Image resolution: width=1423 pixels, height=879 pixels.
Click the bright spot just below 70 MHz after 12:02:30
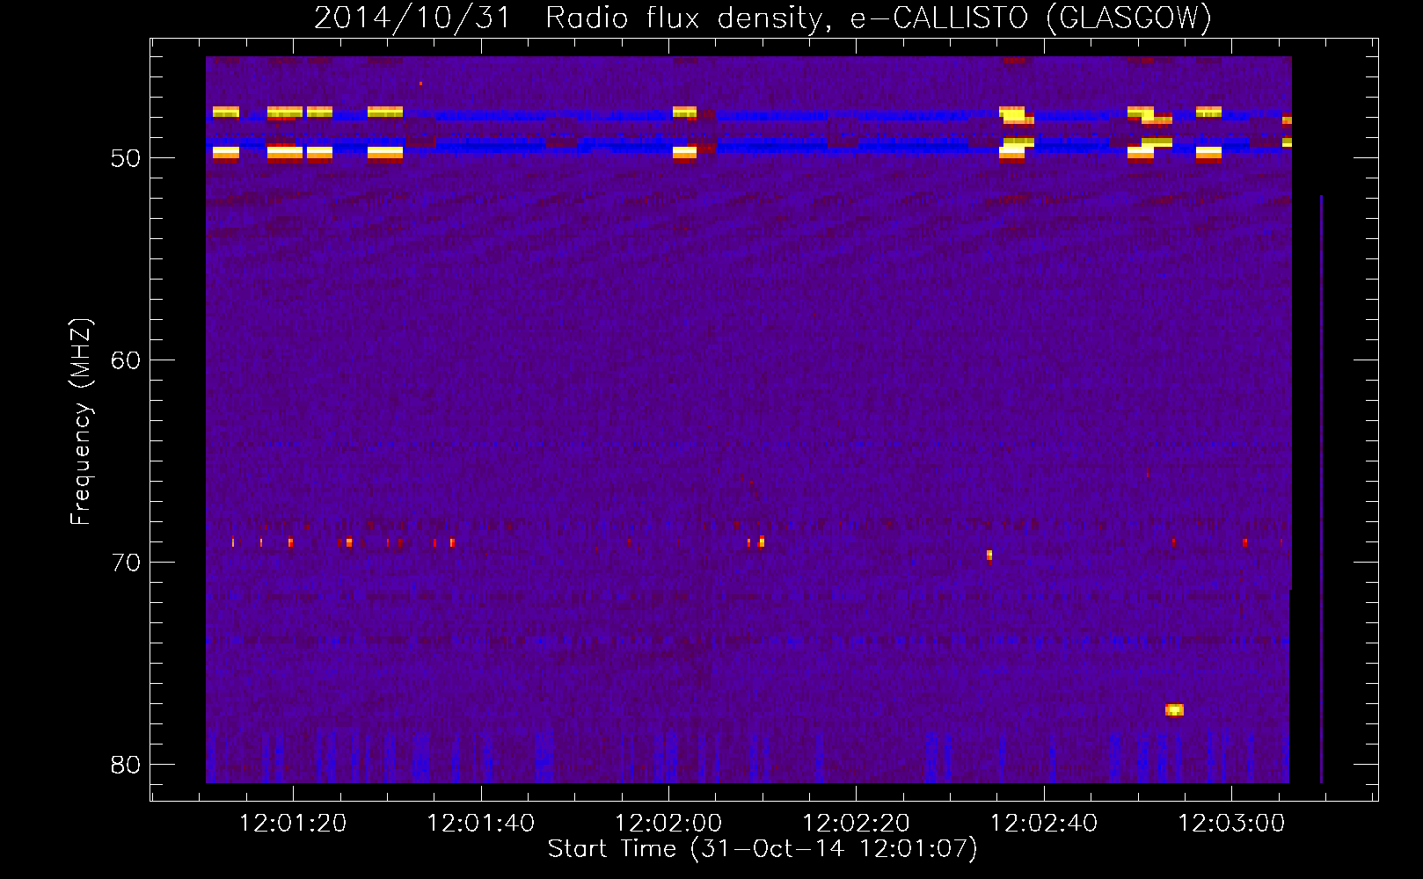989,556
